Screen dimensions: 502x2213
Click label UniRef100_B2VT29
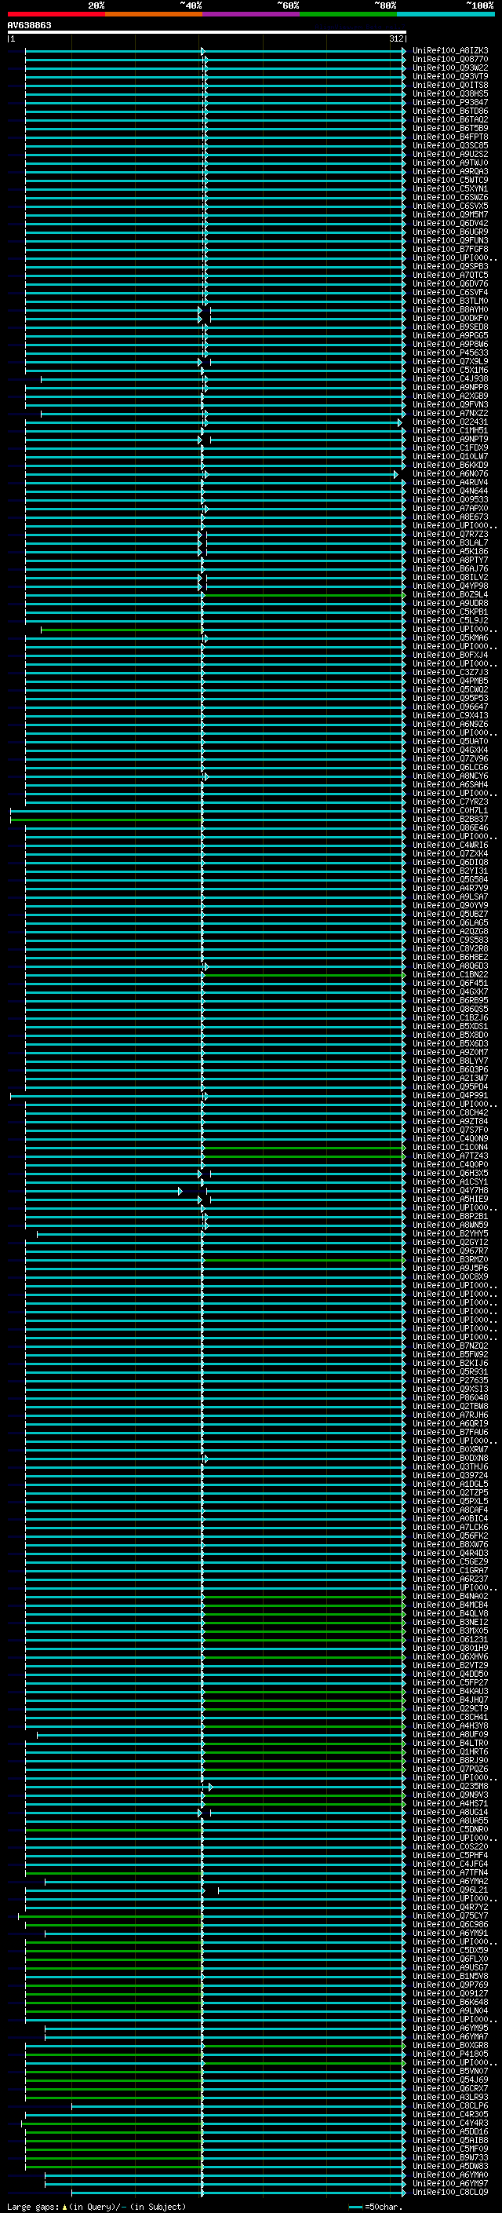(x=450, y=1665)
